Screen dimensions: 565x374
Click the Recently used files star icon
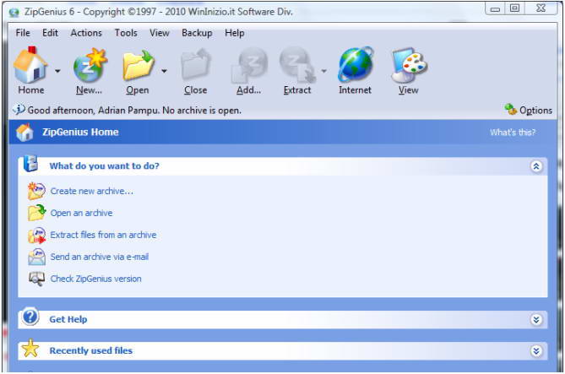(x=30, y=349)
